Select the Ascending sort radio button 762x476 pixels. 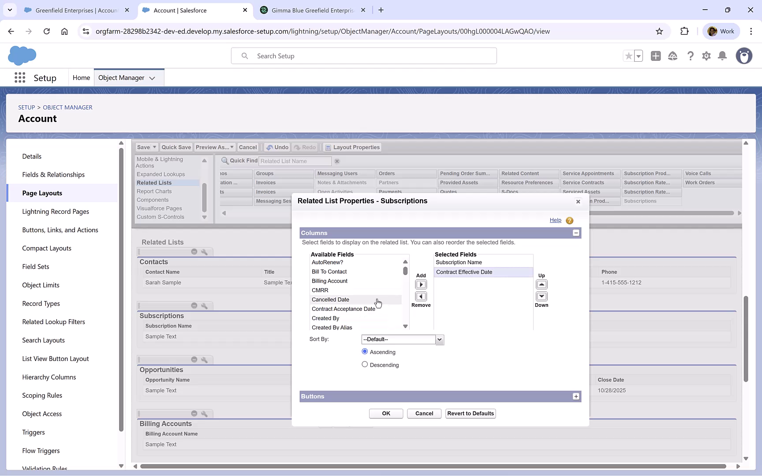pyautogui.click(x=365, y=351)
